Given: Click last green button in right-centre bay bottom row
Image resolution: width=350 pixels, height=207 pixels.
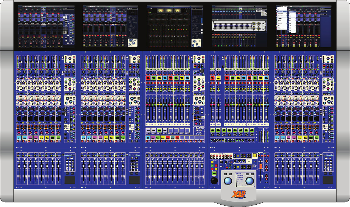Looking at the screenshot, I should pyautogui.click(x=251, y=130).
